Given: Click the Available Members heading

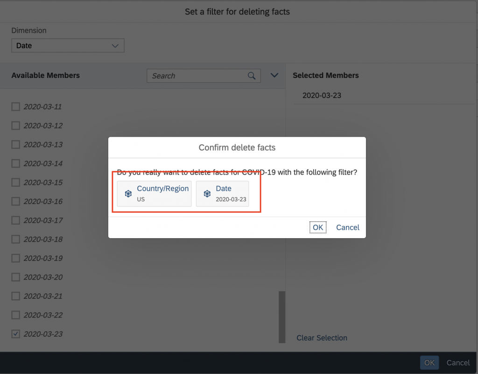Looking at the screenshot, I should 45,75.
